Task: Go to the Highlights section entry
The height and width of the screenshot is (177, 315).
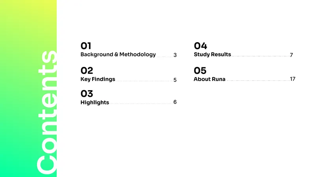Action: pos(94,102)
